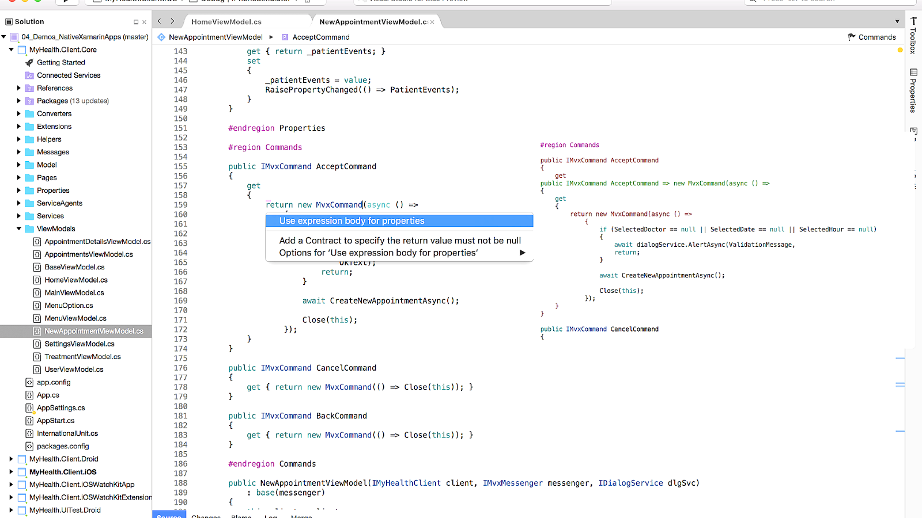Expand the Converters folder
The image size is (922, 518).
18,113
